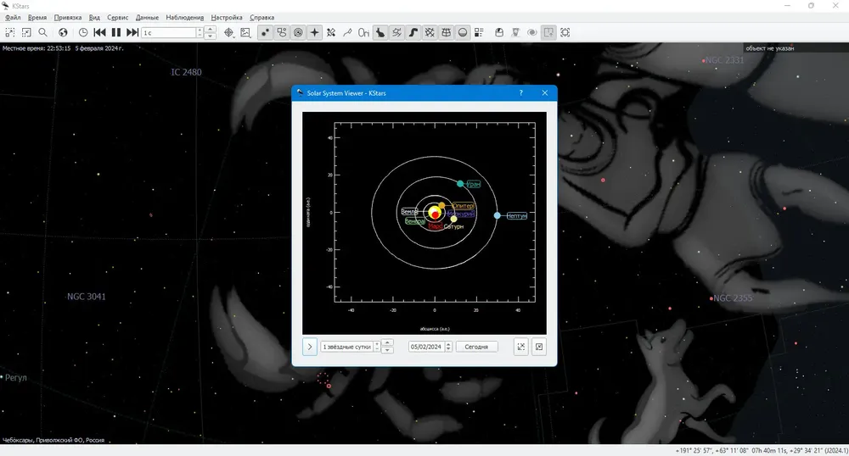Image resolution: width=849 pixels, height=456 pixels.
Task: Open the Сервис menu
Action: point(117,17)
